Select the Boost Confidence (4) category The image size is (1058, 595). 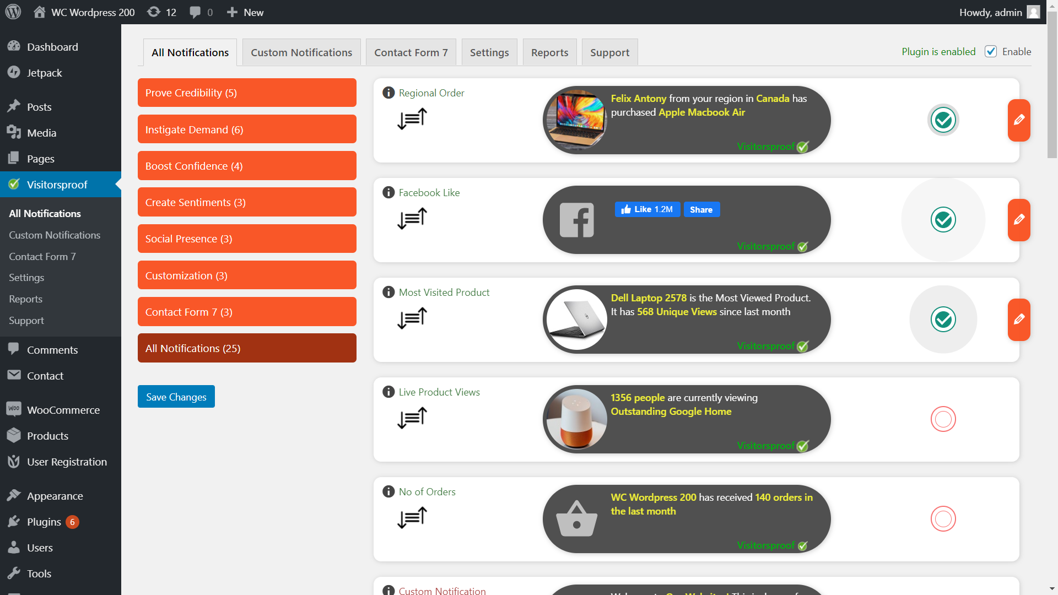tap(247, 166)
